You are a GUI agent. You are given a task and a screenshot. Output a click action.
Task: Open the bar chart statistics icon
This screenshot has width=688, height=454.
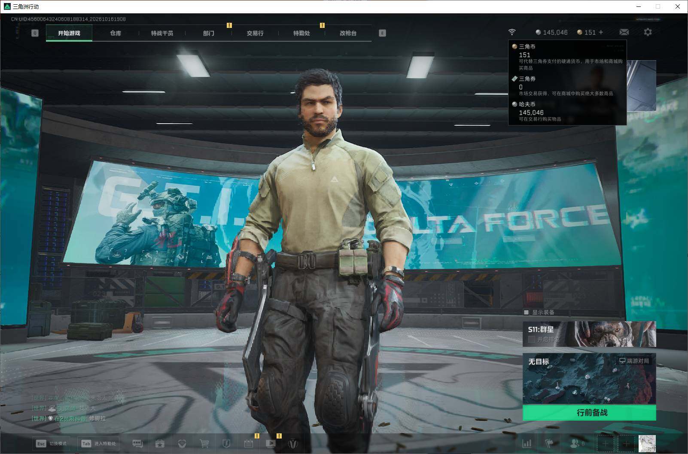pos(527,443)
